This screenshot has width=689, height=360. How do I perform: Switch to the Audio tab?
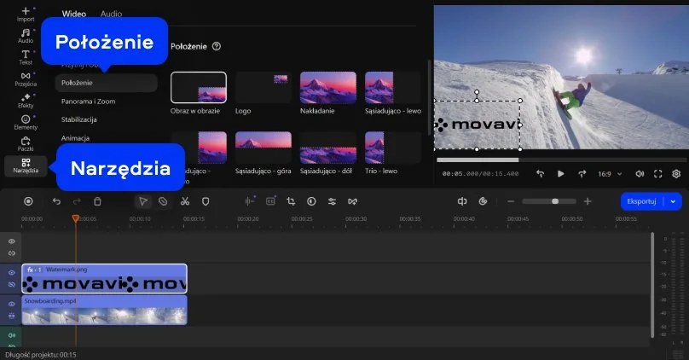click(x=111, y=15)
